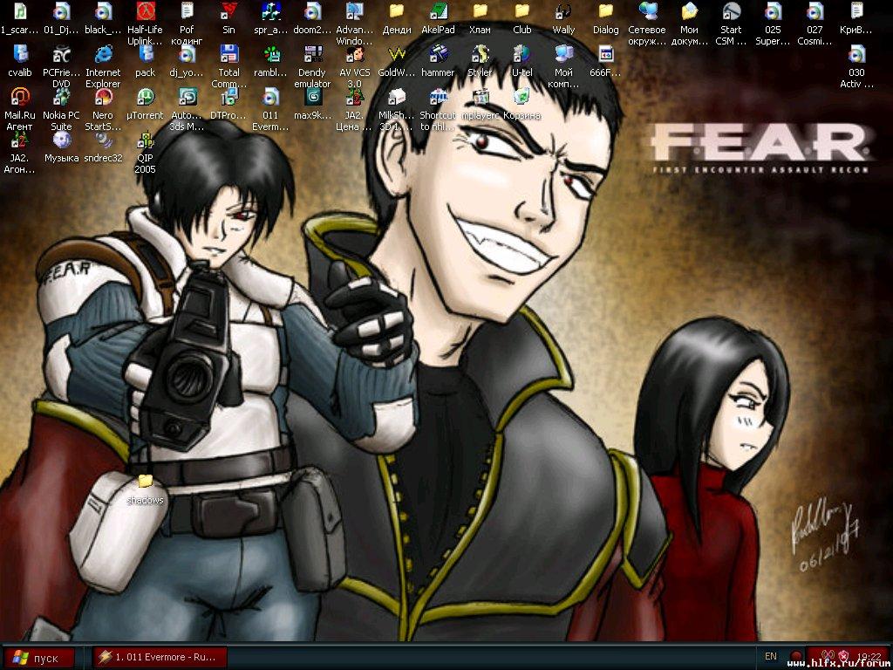Select the AkelPad text editor icon
Image resolution: width=893 pixels, height=670 pixels.
(x=439, y=10)
